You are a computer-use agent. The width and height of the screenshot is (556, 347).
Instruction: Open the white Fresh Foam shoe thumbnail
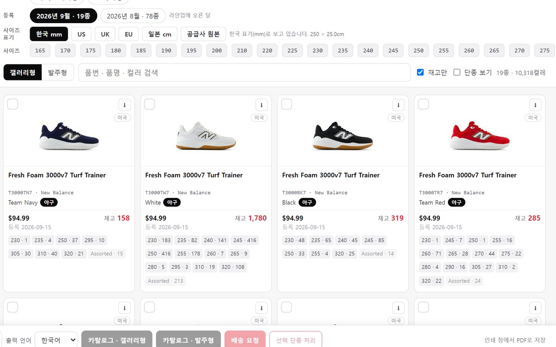206,136
